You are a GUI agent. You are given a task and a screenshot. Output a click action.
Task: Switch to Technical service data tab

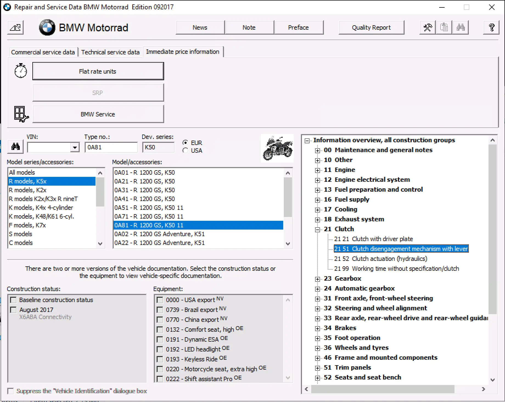(110, 52)
